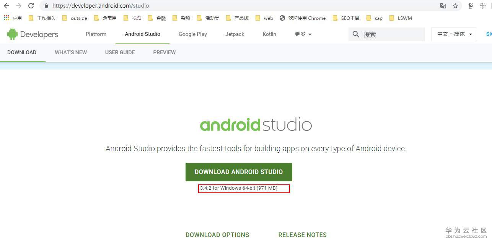
Task: Click the browser extension icon beside the star
Action: click(471, 6)
